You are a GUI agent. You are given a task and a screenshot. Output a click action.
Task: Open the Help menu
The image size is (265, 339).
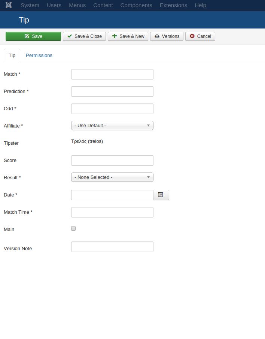[x=200, y=5]
